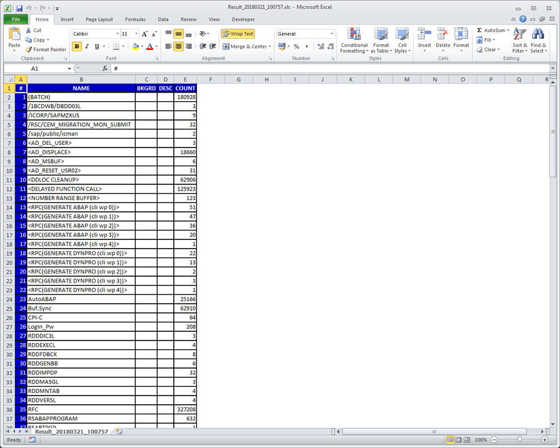Image resolution: width=560 pixels, height=448 pixels.
Task: Open the Fill Color dropdown arrow
Action: [141, 46]
